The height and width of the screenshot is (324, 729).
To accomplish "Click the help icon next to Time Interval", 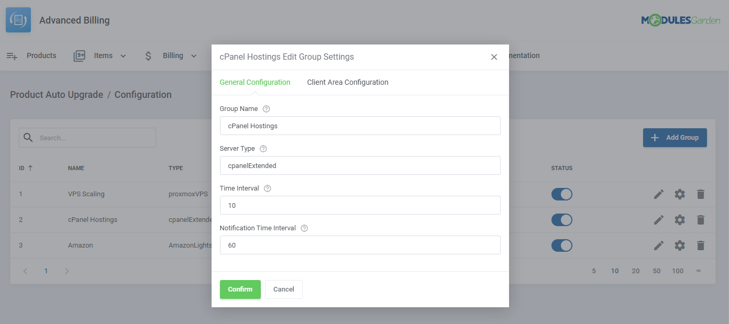I will 268,188.
